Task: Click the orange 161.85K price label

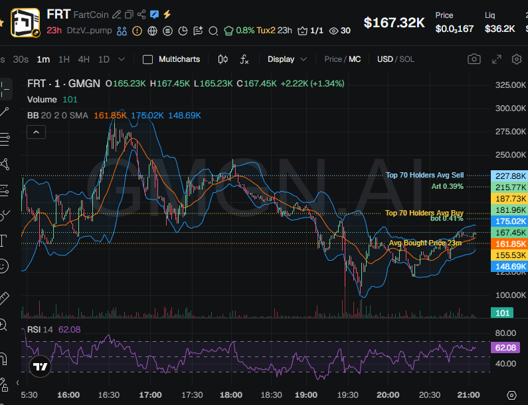Action: 509,244
